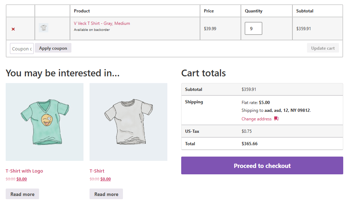This screenshot has height=207, width=345.
Task: Open the small V Veck T Shirt thumbnail
Action: 43,28
